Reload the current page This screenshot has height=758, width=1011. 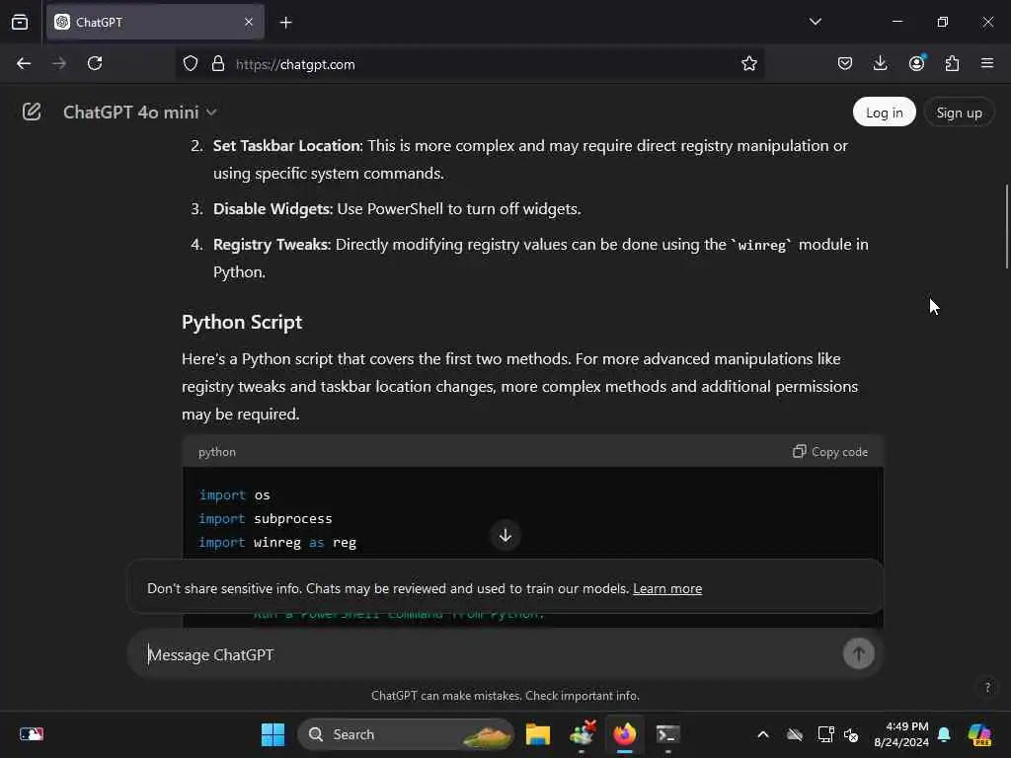pyautogui.click(x=95, y=63)
